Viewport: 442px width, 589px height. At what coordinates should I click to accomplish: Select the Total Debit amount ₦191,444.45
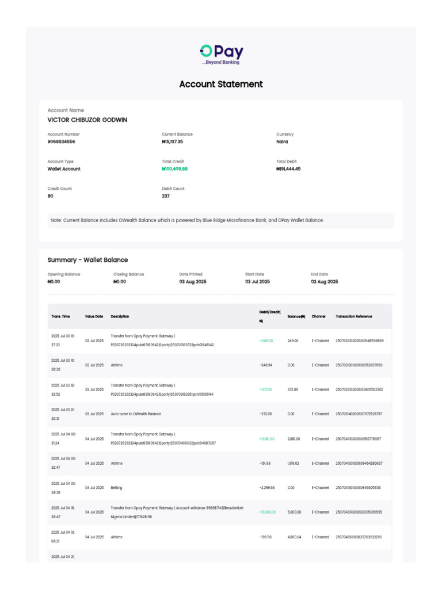[x=289, y=169]
